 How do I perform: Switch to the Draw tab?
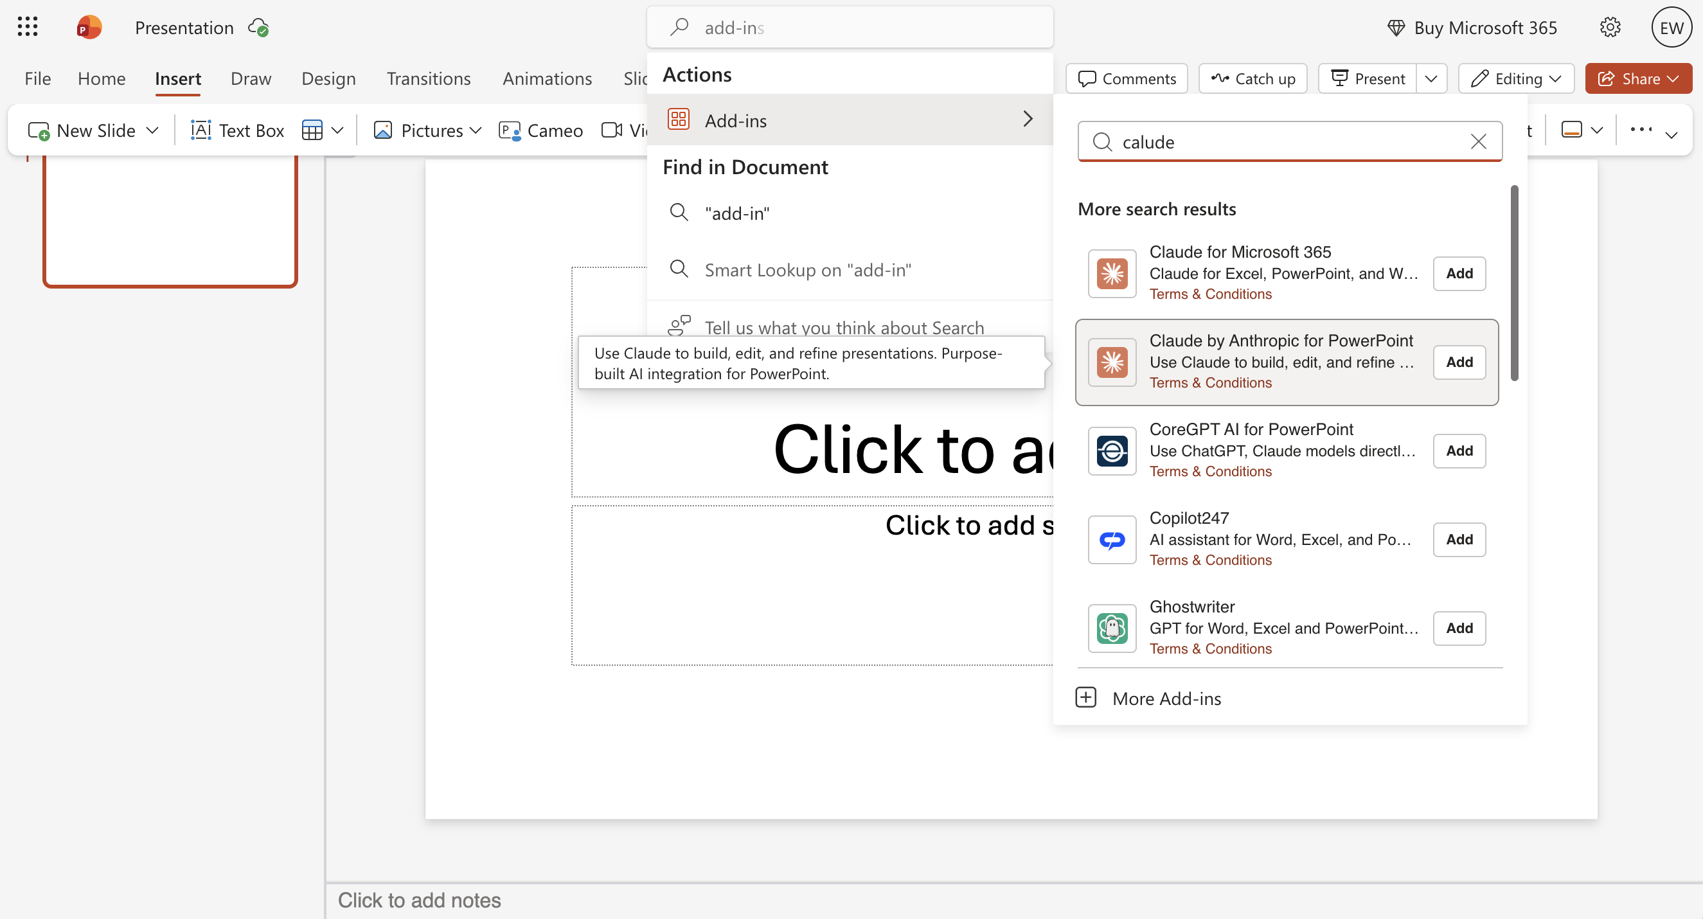click(251, 78)
